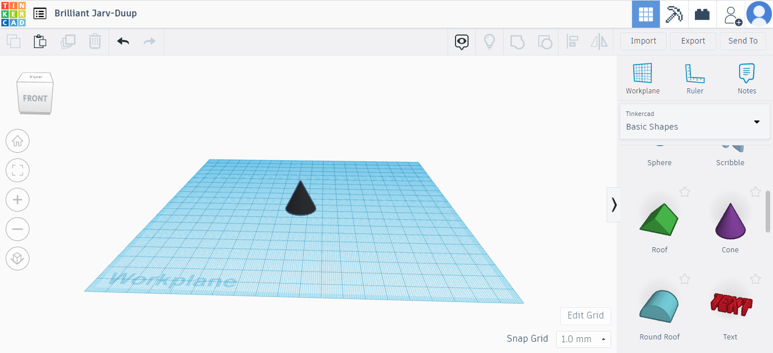773x353 pixels.
Task: Select the Text shape tool
Action: point(730,305)
